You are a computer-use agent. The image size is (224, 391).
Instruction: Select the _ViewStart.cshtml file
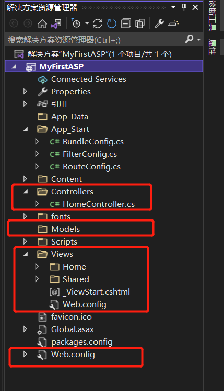coord(96,292)
